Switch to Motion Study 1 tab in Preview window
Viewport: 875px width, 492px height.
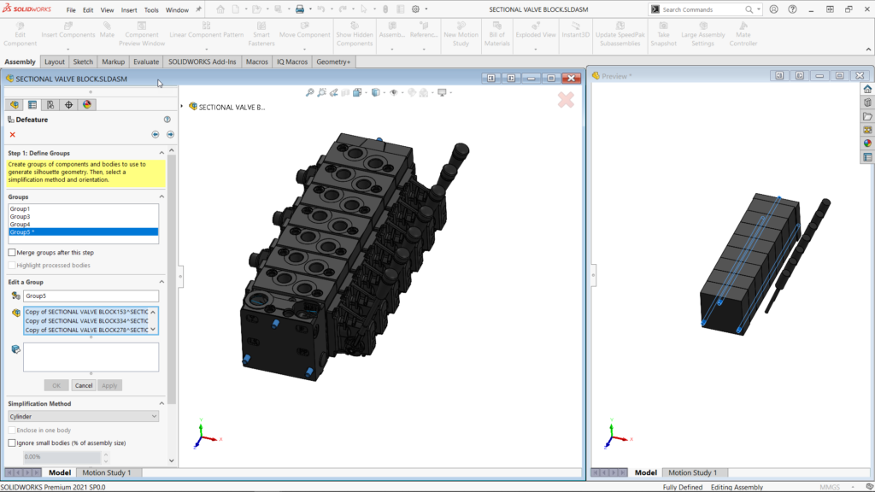pyautogui.click(x=692, y=472)
